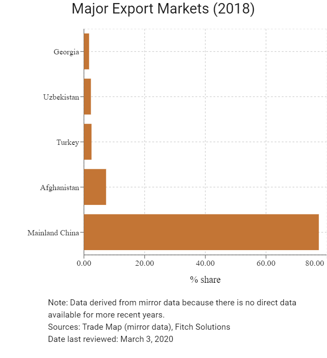Click the Date last reviewed line
Viewport: 327px width, 358px height.
tap(110, 339)
